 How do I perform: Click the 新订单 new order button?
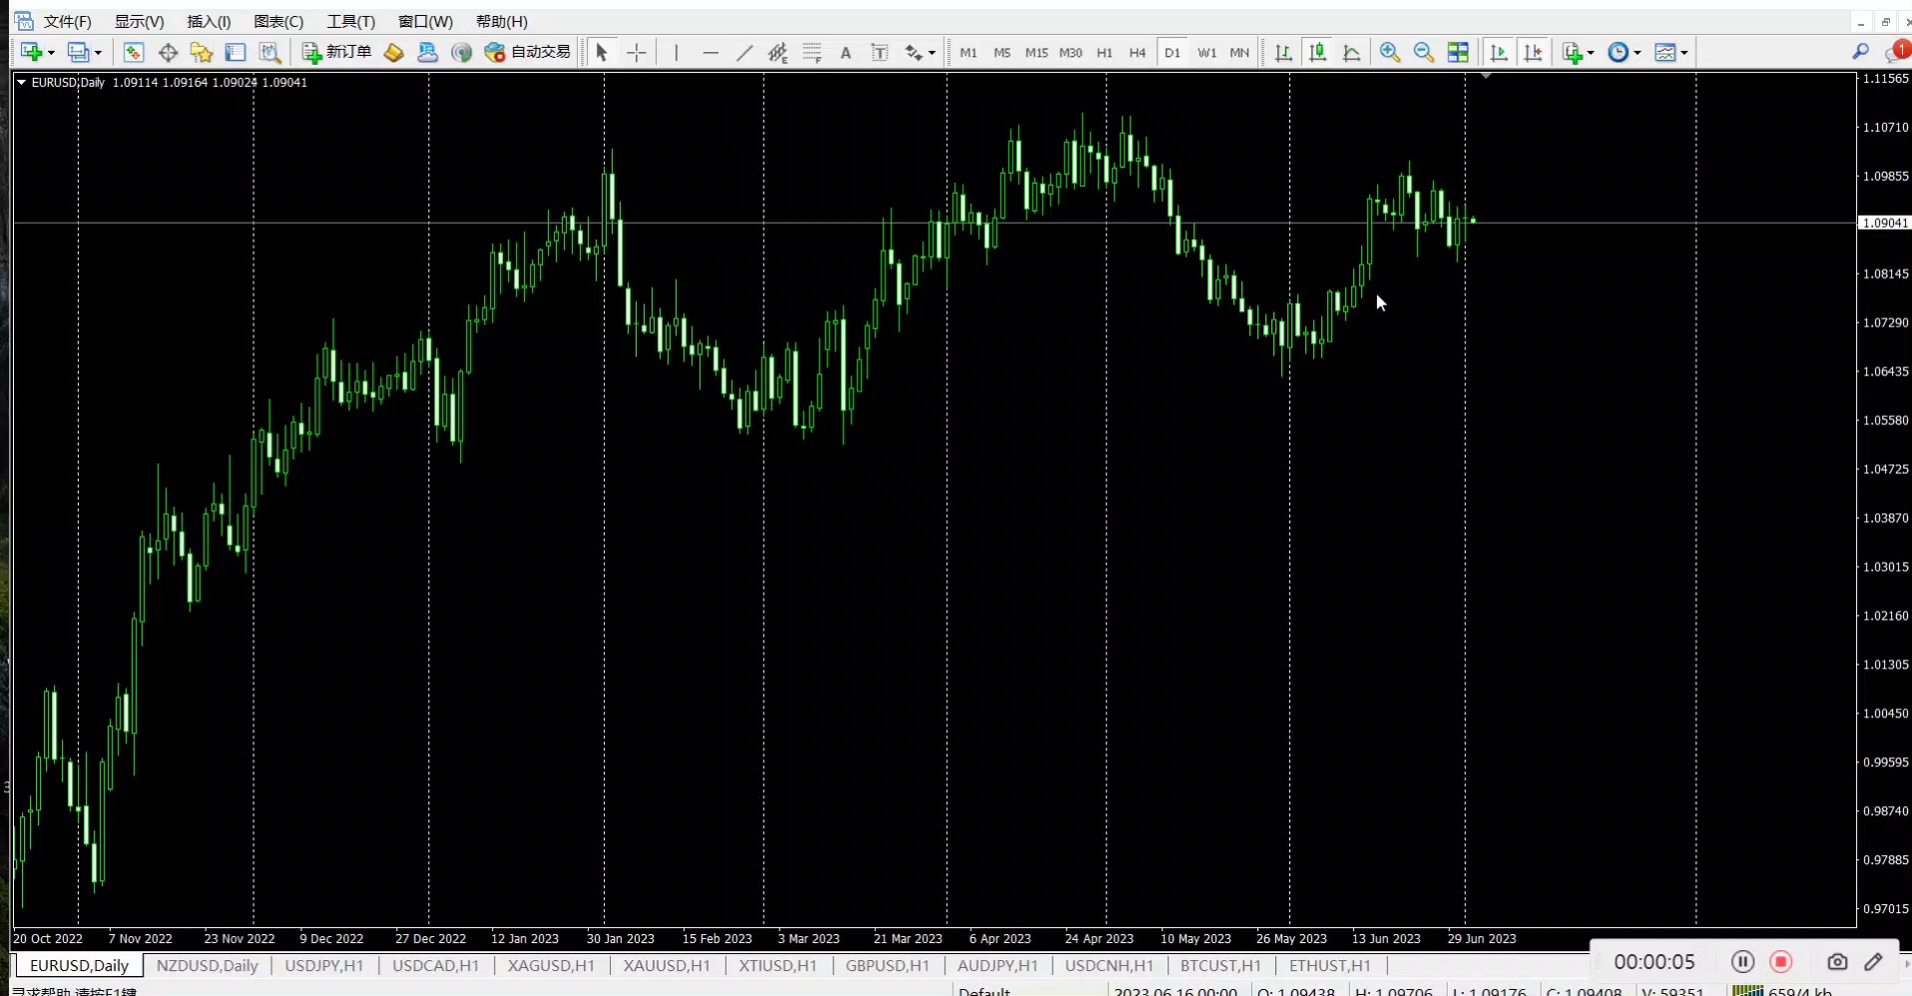click(x=337, y=52)
